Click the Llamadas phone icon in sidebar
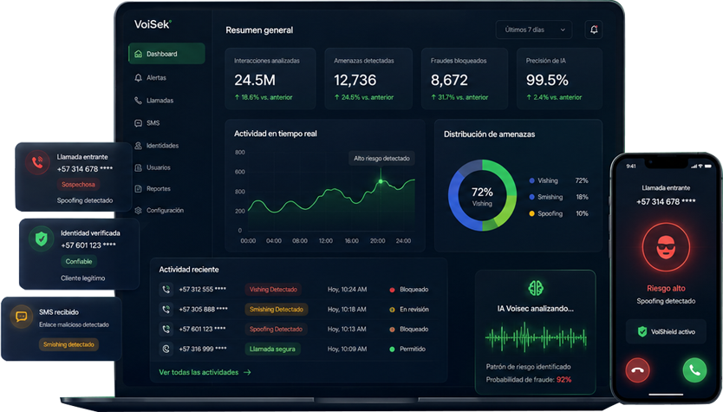The height and width of the screenshot is (412, 723). click(x=138, y=100)
